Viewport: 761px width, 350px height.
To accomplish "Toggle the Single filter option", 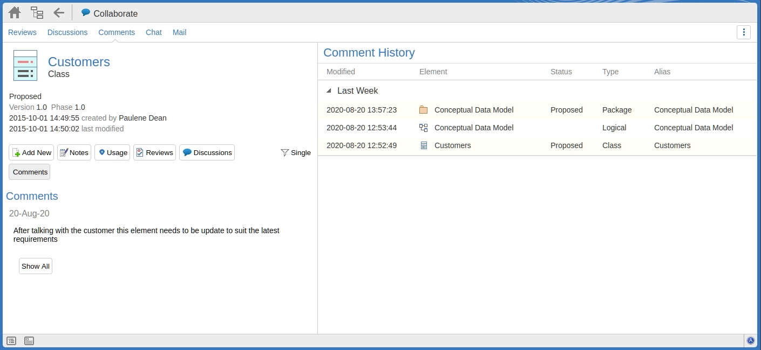I will click(x=296, y=153).
